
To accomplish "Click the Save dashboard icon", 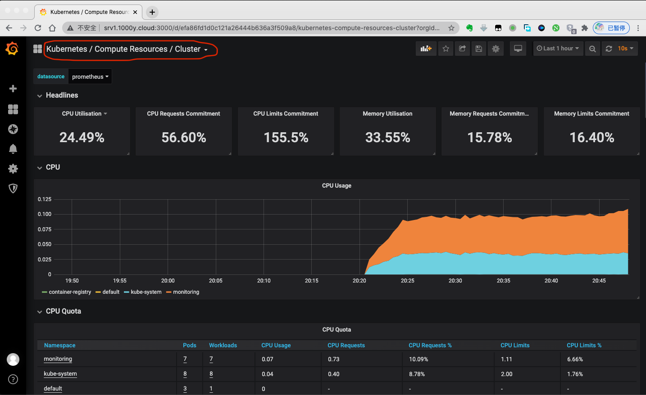I will (479, 49).
